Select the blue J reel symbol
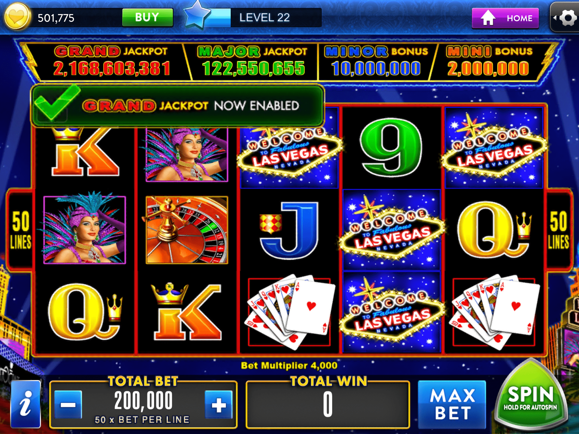The image size is (579, 434). click(x=289, y=230)
